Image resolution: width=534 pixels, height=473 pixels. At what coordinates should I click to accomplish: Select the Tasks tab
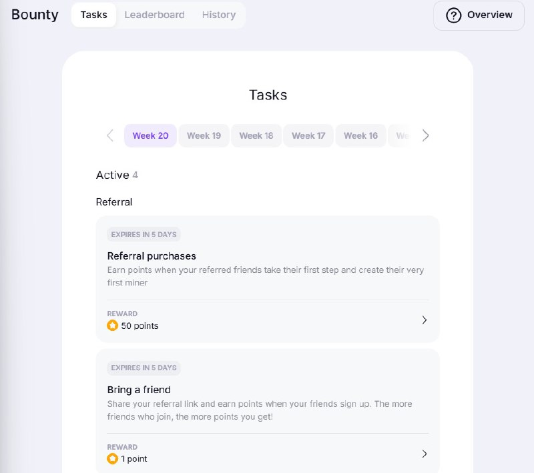(93, 15)
